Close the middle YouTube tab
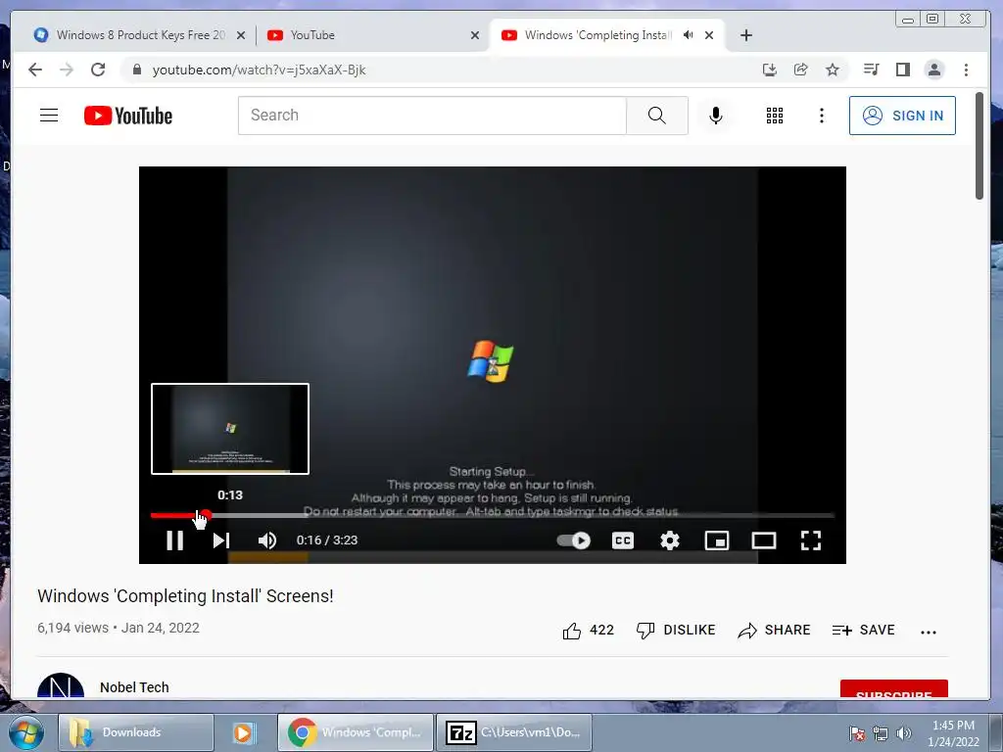The image size is (1003, 752). tap(475, 35)
